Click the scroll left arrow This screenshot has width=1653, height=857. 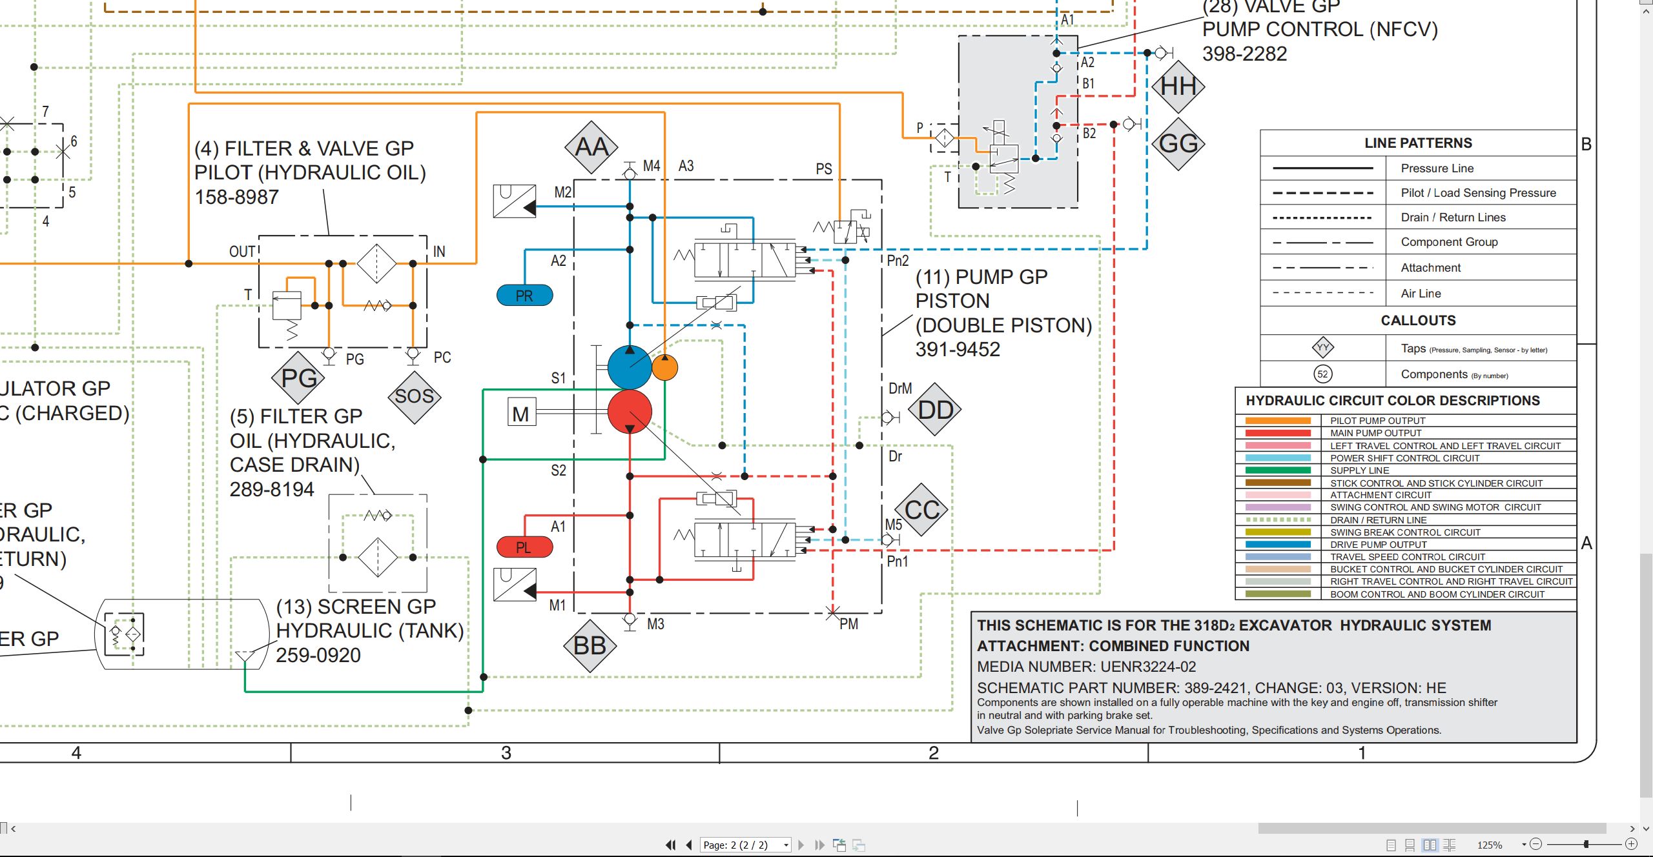(13, 829)
